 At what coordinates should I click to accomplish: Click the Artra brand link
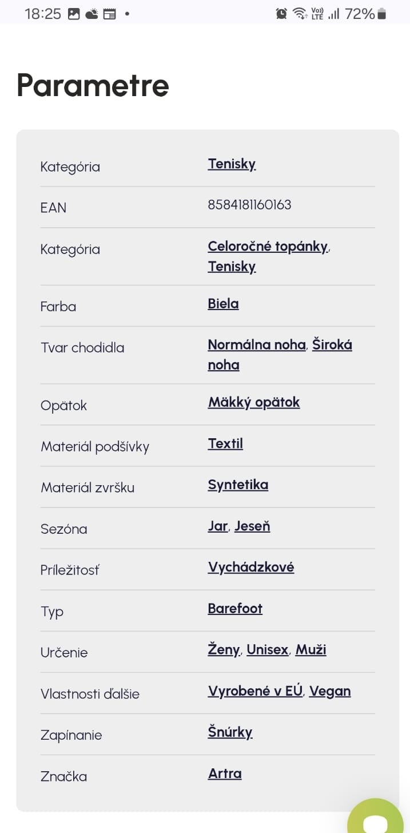[x=225, y=773]
